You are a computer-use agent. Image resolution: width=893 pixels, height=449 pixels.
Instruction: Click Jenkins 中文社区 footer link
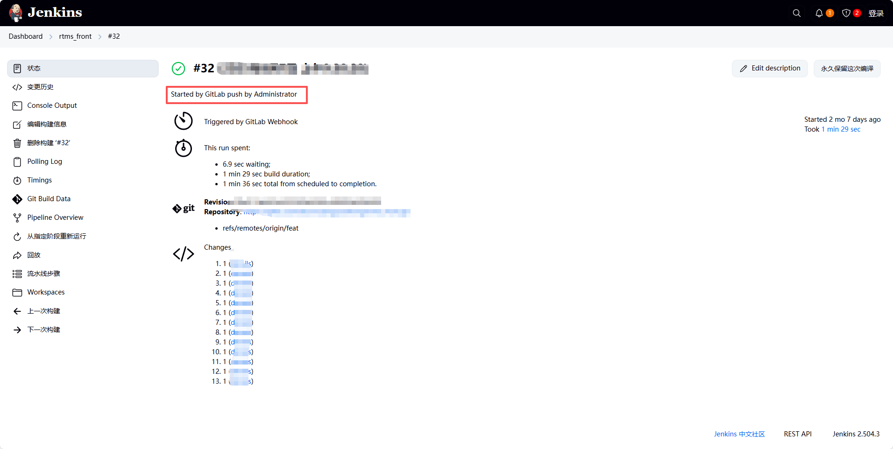[x=739, y=434]
